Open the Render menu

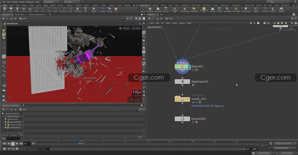tap(15, 2)
